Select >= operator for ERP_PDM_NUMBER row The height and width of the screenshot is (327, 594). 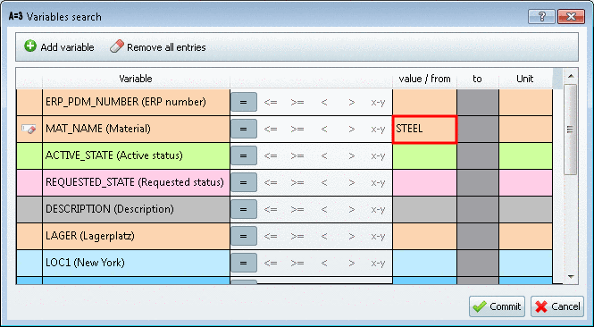click(x=297, y=102)
